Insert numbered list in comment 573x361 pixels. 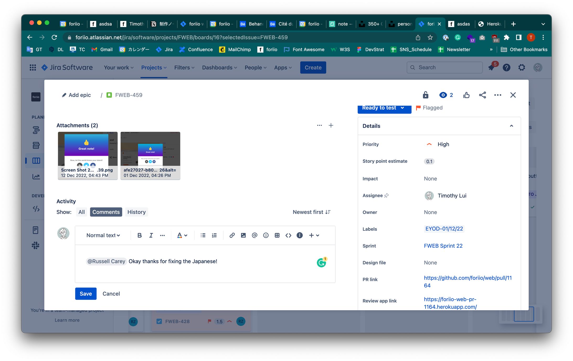(214, 235)
